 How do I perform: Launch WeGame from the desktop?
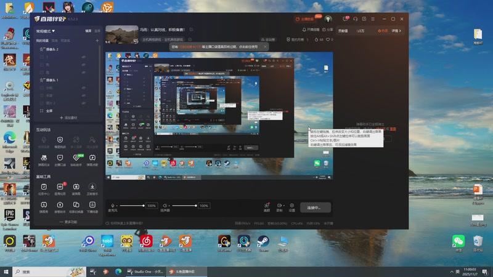224,244
